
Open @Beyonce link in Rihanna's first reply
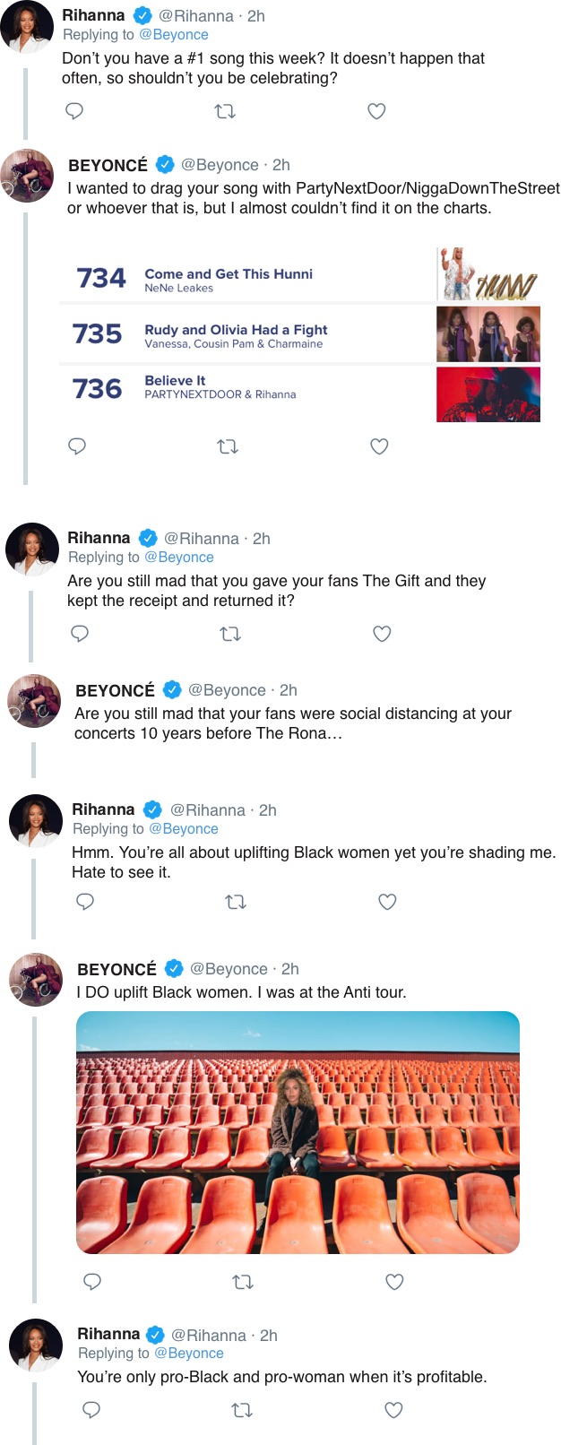pos(174,35)
